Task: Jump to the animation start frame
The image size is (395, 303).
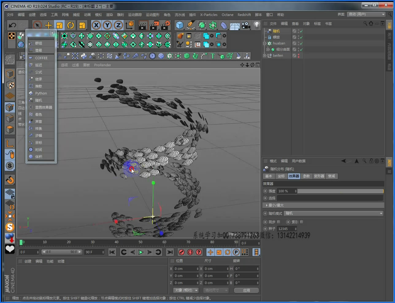Action: (x=112, y=252)
